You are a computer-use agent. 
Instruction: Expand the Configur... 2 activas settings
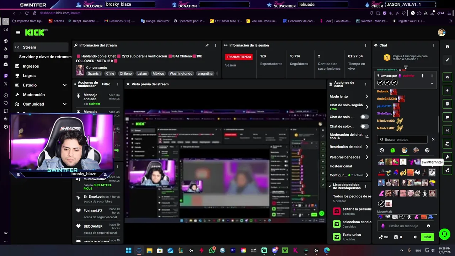[x=367, y=175]
